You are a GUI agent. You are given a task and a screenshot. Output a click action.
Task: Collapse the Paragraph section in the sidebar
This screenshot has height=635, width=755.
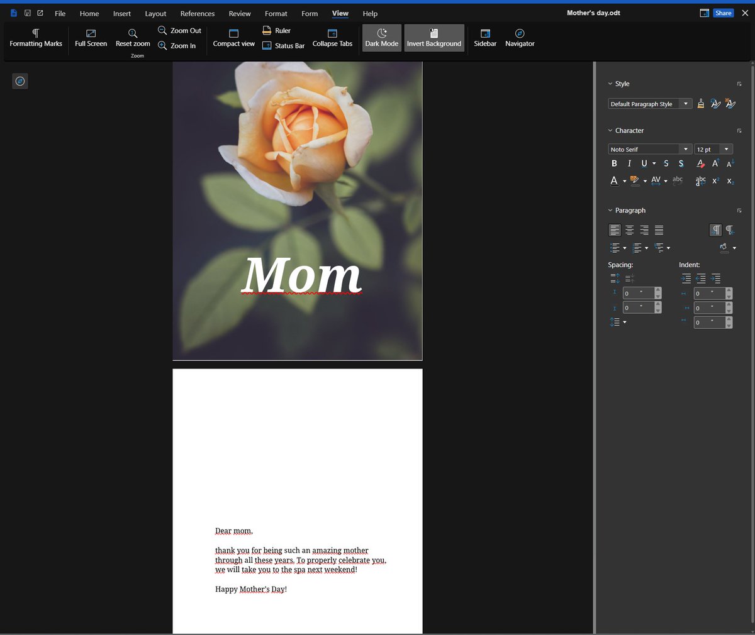click(x=610, y=211)
